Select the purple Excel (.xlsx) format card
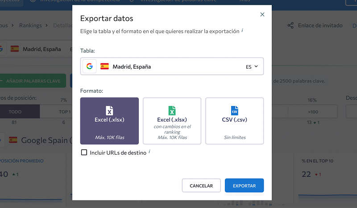Image resolution: width=357 pixels, height=208 pixels. (x=109, y=121)
